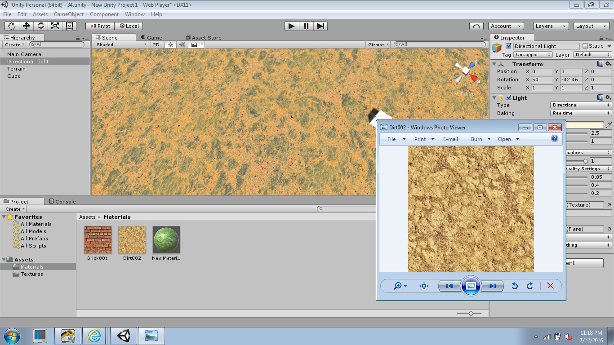Viewport: 614px width, 345px height.
Task: Start Play mode with the Play button
Action: [292, 26]
